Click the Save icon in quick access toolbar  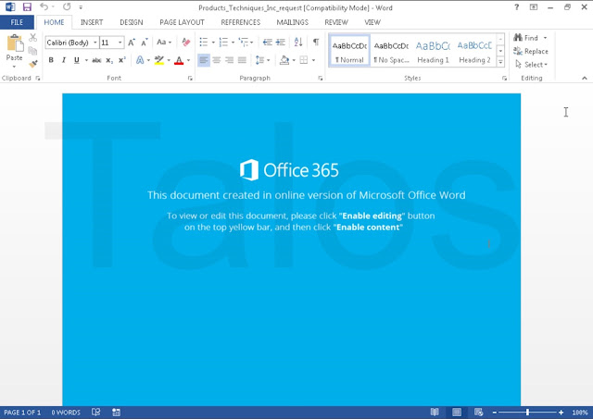click(27, 6)
